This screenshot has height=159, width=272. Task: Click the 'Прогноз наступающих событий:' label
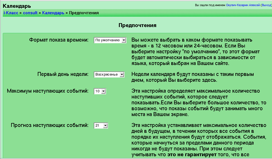click(50, 125)
